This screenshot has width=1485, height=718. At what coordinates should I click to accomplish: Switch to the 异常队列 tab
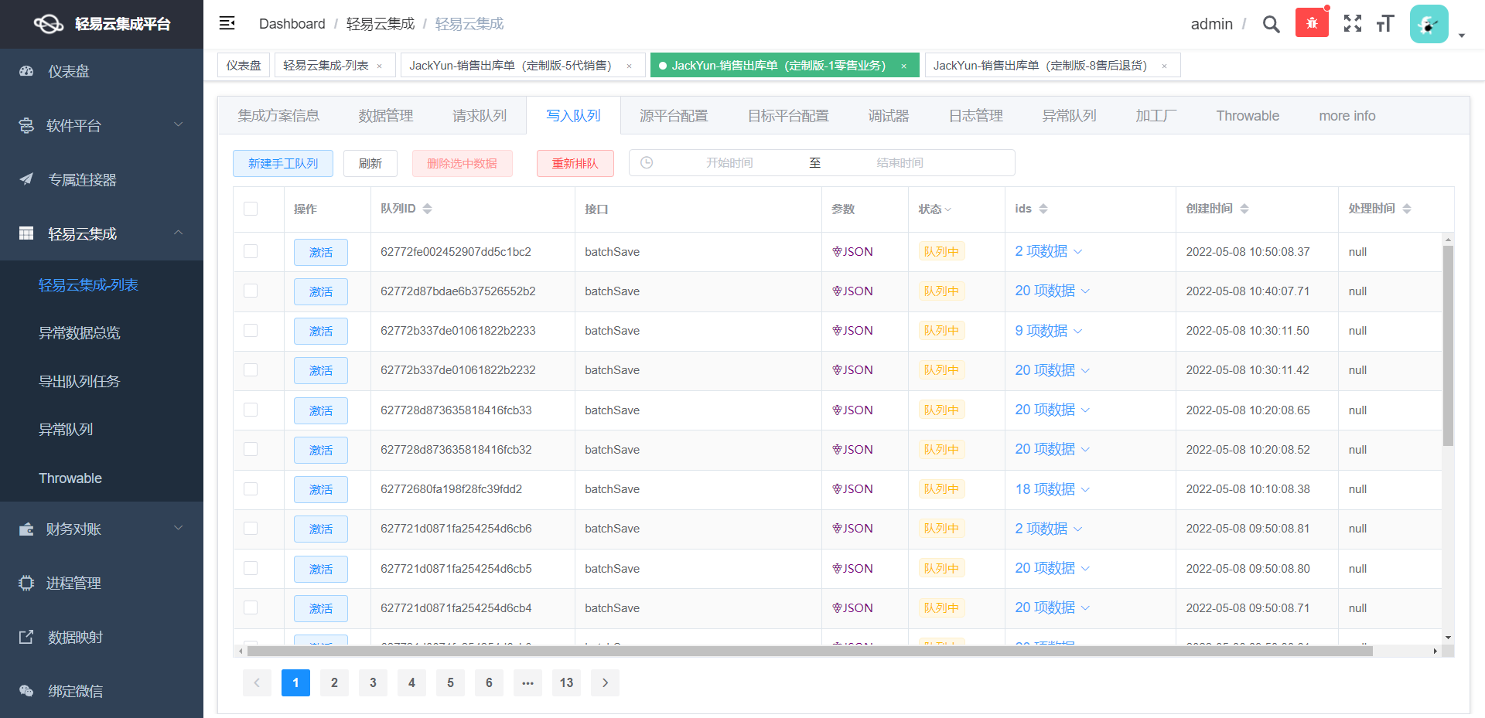tap(1070, 115)
